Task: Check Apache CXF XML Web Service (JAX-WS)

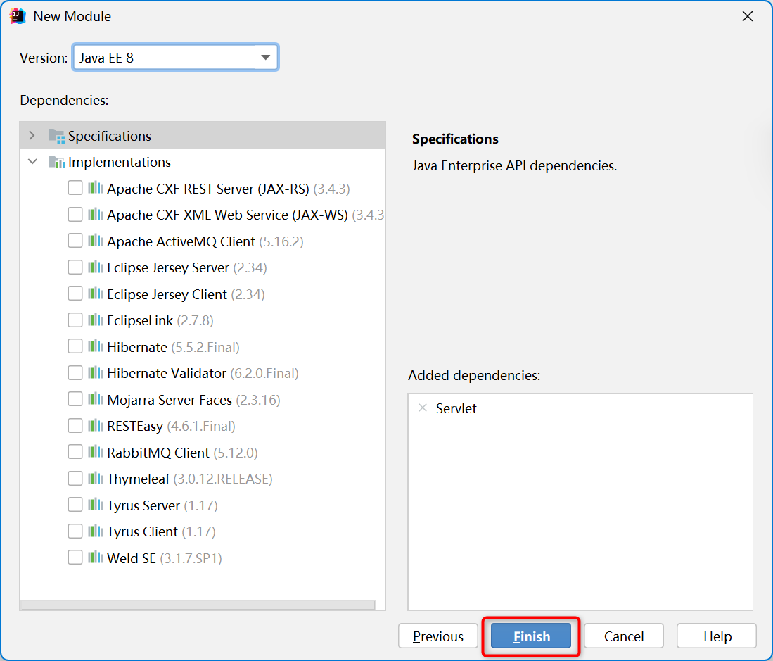Action: tap(75, 214)
